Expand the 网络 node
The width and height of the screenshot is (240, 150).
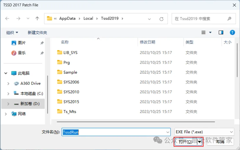[x=6, y=114]
